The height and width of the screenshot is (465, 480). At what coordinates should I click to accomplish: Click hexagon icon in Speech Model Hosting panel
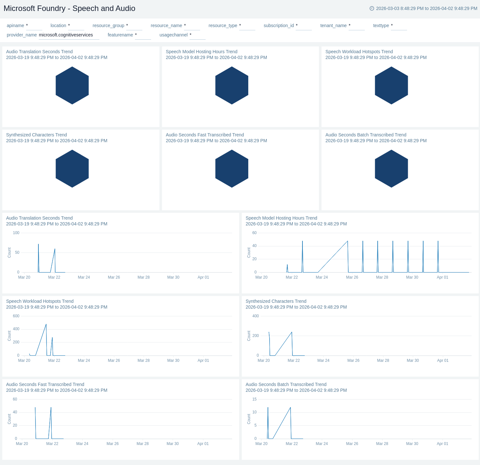pos(231,85)
